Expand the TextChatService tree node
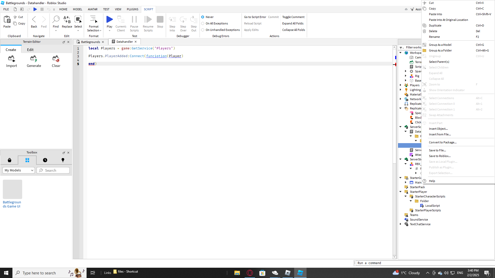Viewport: 495px width, 278px height. click(401, 224)
